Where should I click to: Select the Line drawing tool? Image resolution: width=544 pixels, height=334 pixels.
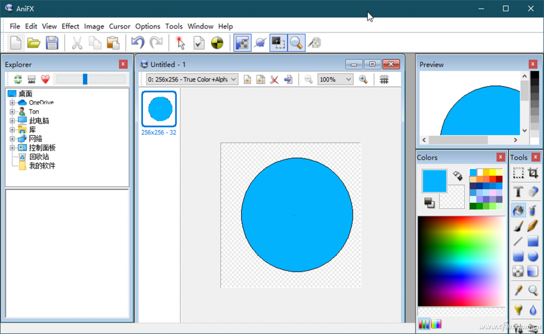(x=518, y=241)
